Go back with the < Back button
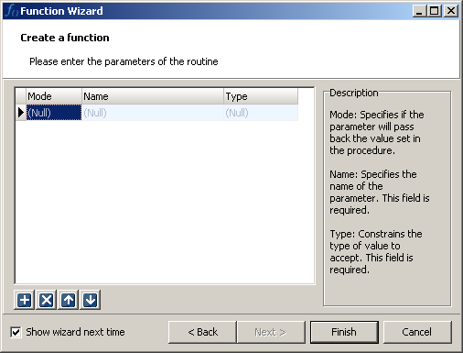463x353 pixels. click(x=202, y=332)
